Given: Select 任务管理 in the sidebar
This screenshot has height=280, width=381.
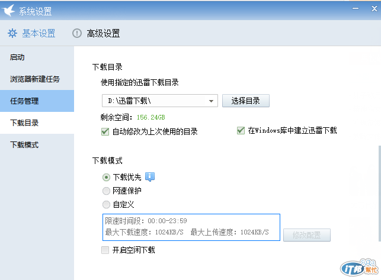Looking at the screenshot, I should 37,101.
